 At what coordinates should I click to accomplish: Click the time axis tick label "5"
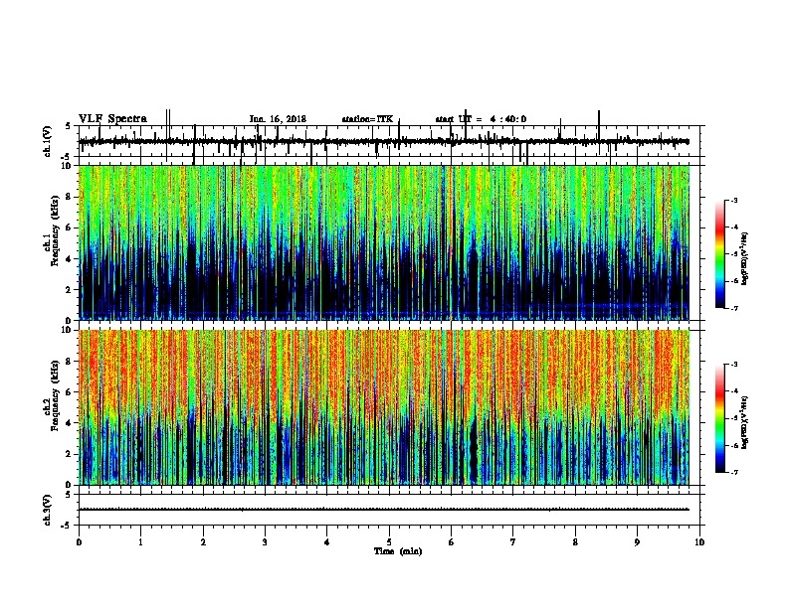[389, 542]
